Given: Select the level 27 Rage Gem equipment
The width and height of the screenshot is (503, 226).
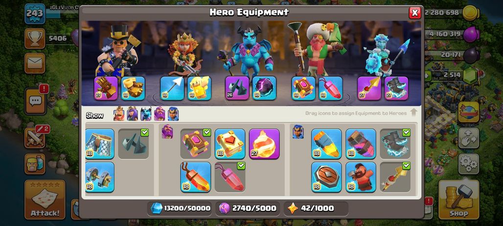Looking at the screenshot, I should [x=264, y=144].
